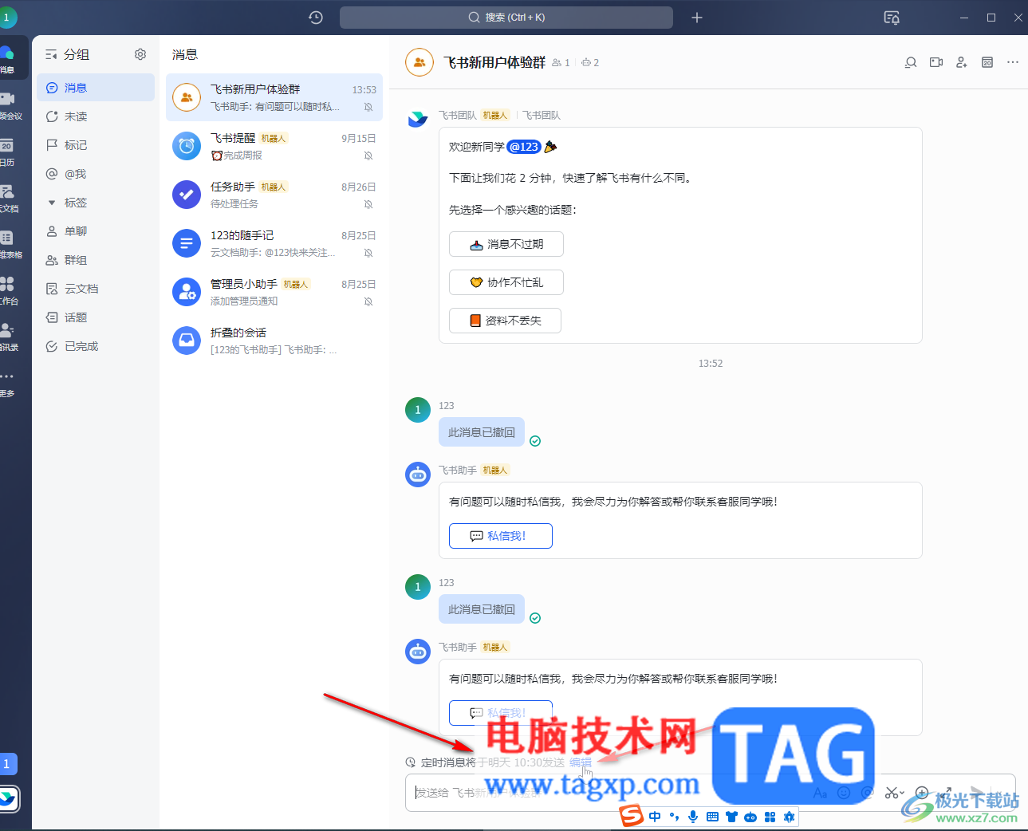1028x831 pixels.
Task: Click the first 飞书助手 bot avatar in chat
Action: [418, 475]
